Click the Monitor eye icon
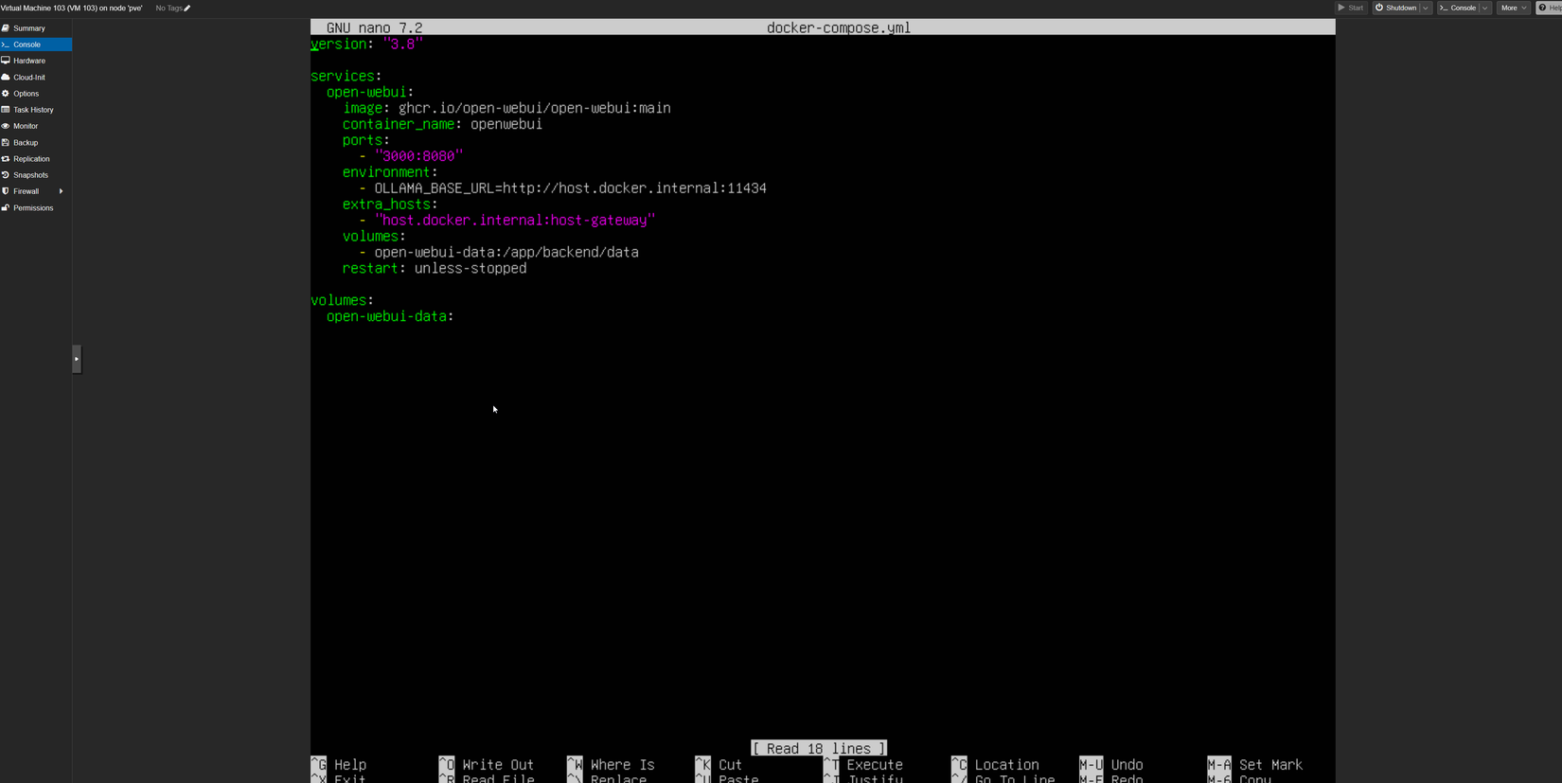Screen dimensions: 1562x783 coord(6,126)
